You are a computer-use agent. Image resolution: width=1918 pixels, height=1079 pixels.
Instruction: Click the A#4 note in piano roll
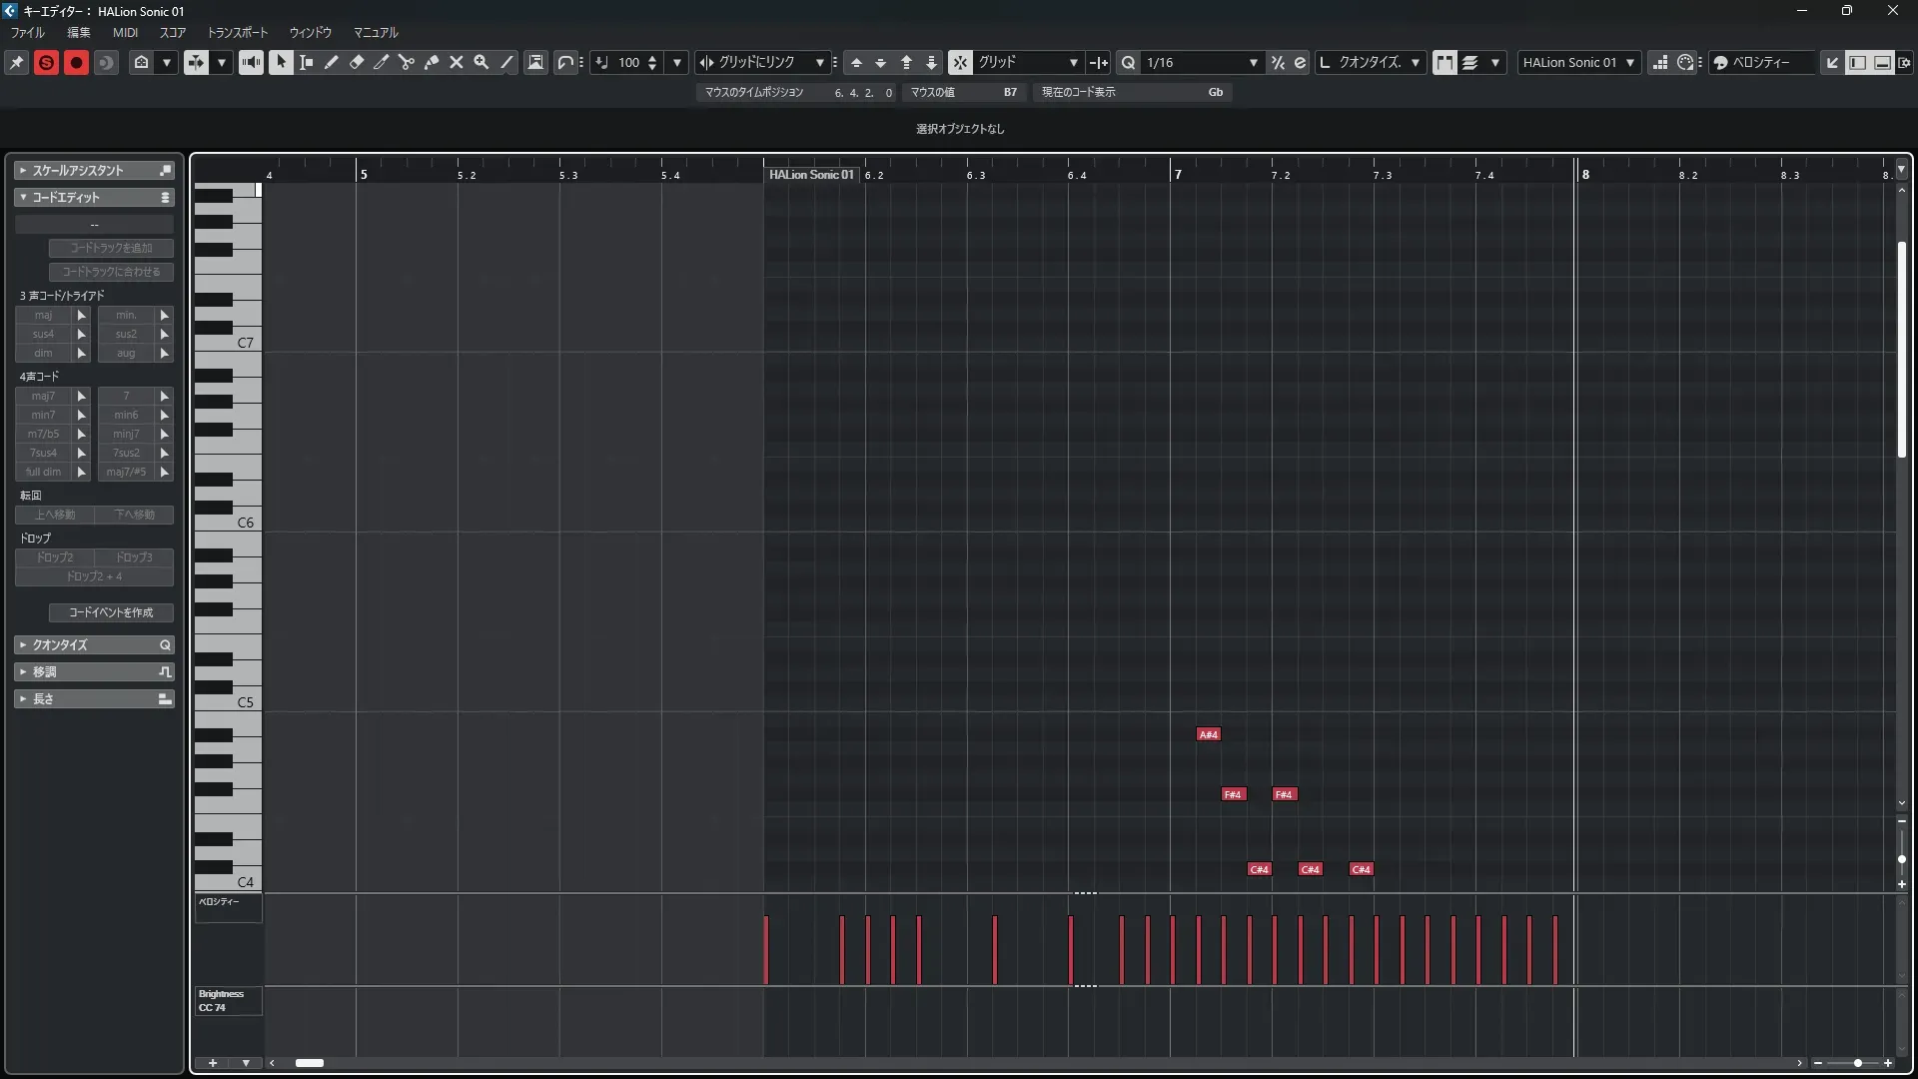tap(1208, 734)
